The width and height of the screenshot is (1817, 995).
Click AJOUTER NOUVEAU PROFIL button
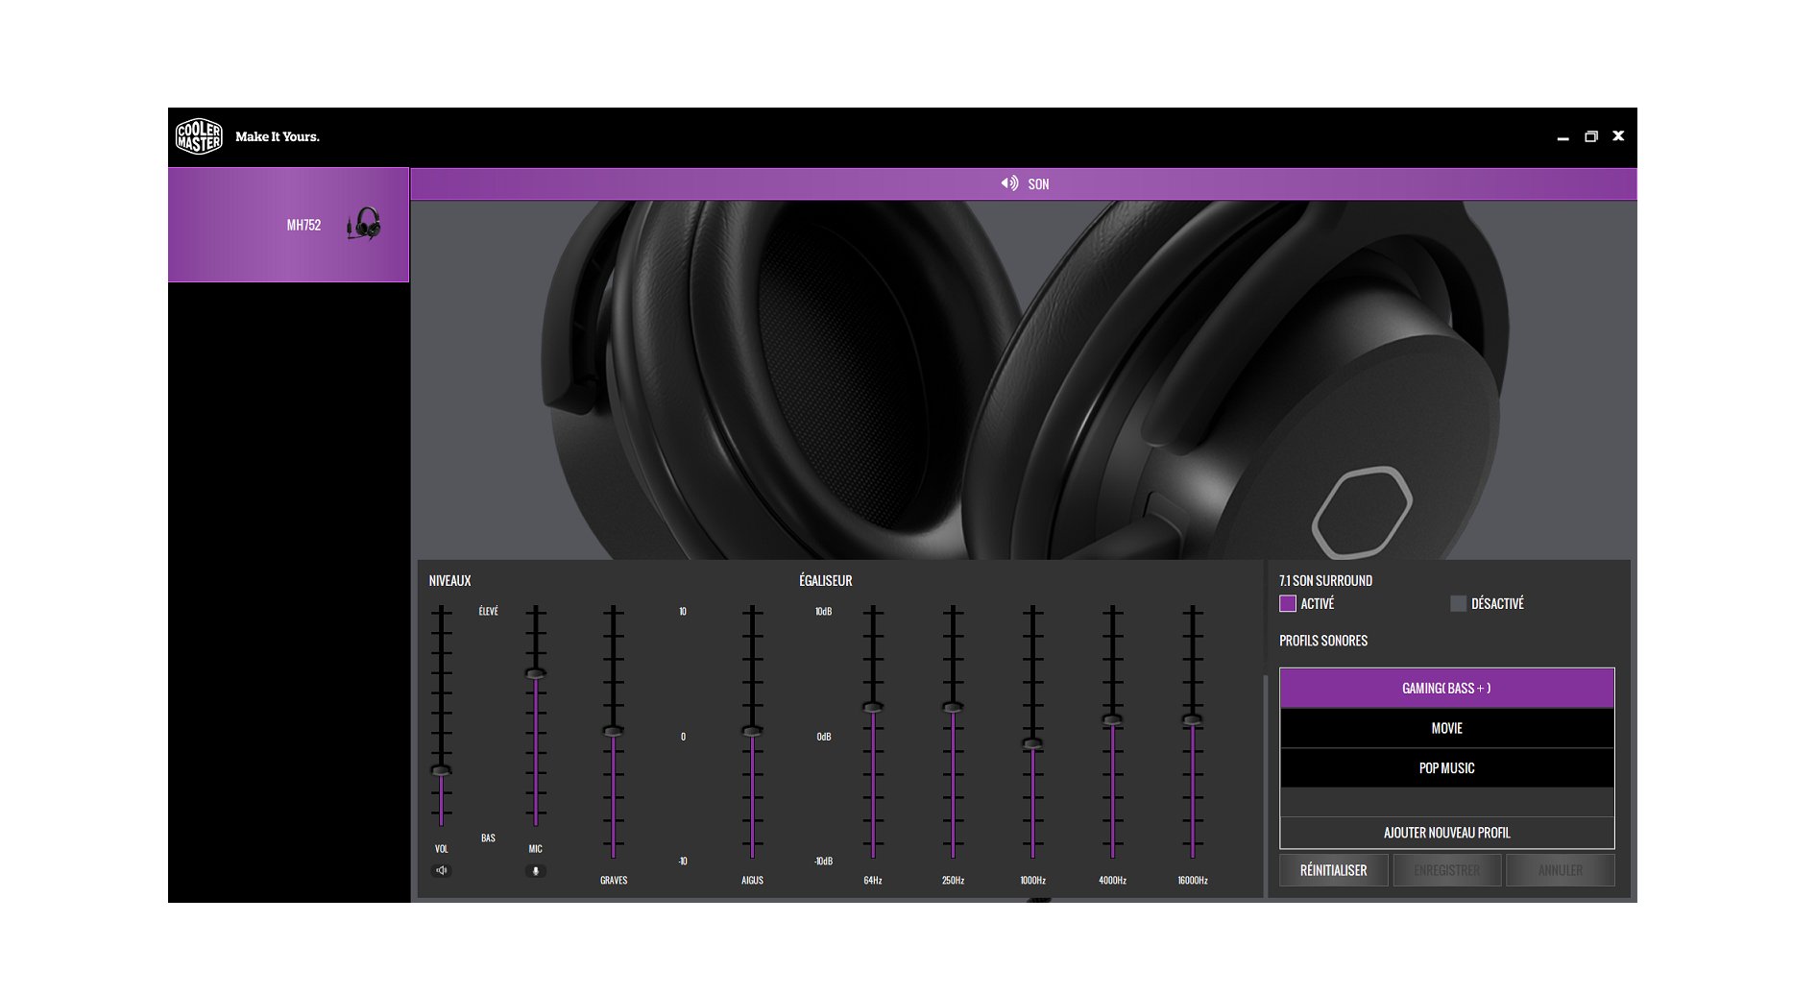(x=1446, y=833)
